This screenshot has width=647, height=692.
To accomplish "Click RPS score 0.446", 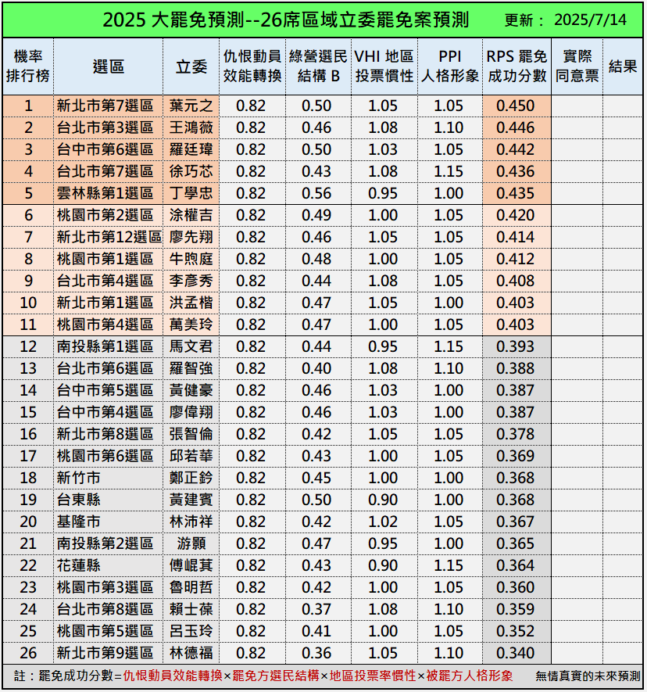I will [x=516, y=128].
